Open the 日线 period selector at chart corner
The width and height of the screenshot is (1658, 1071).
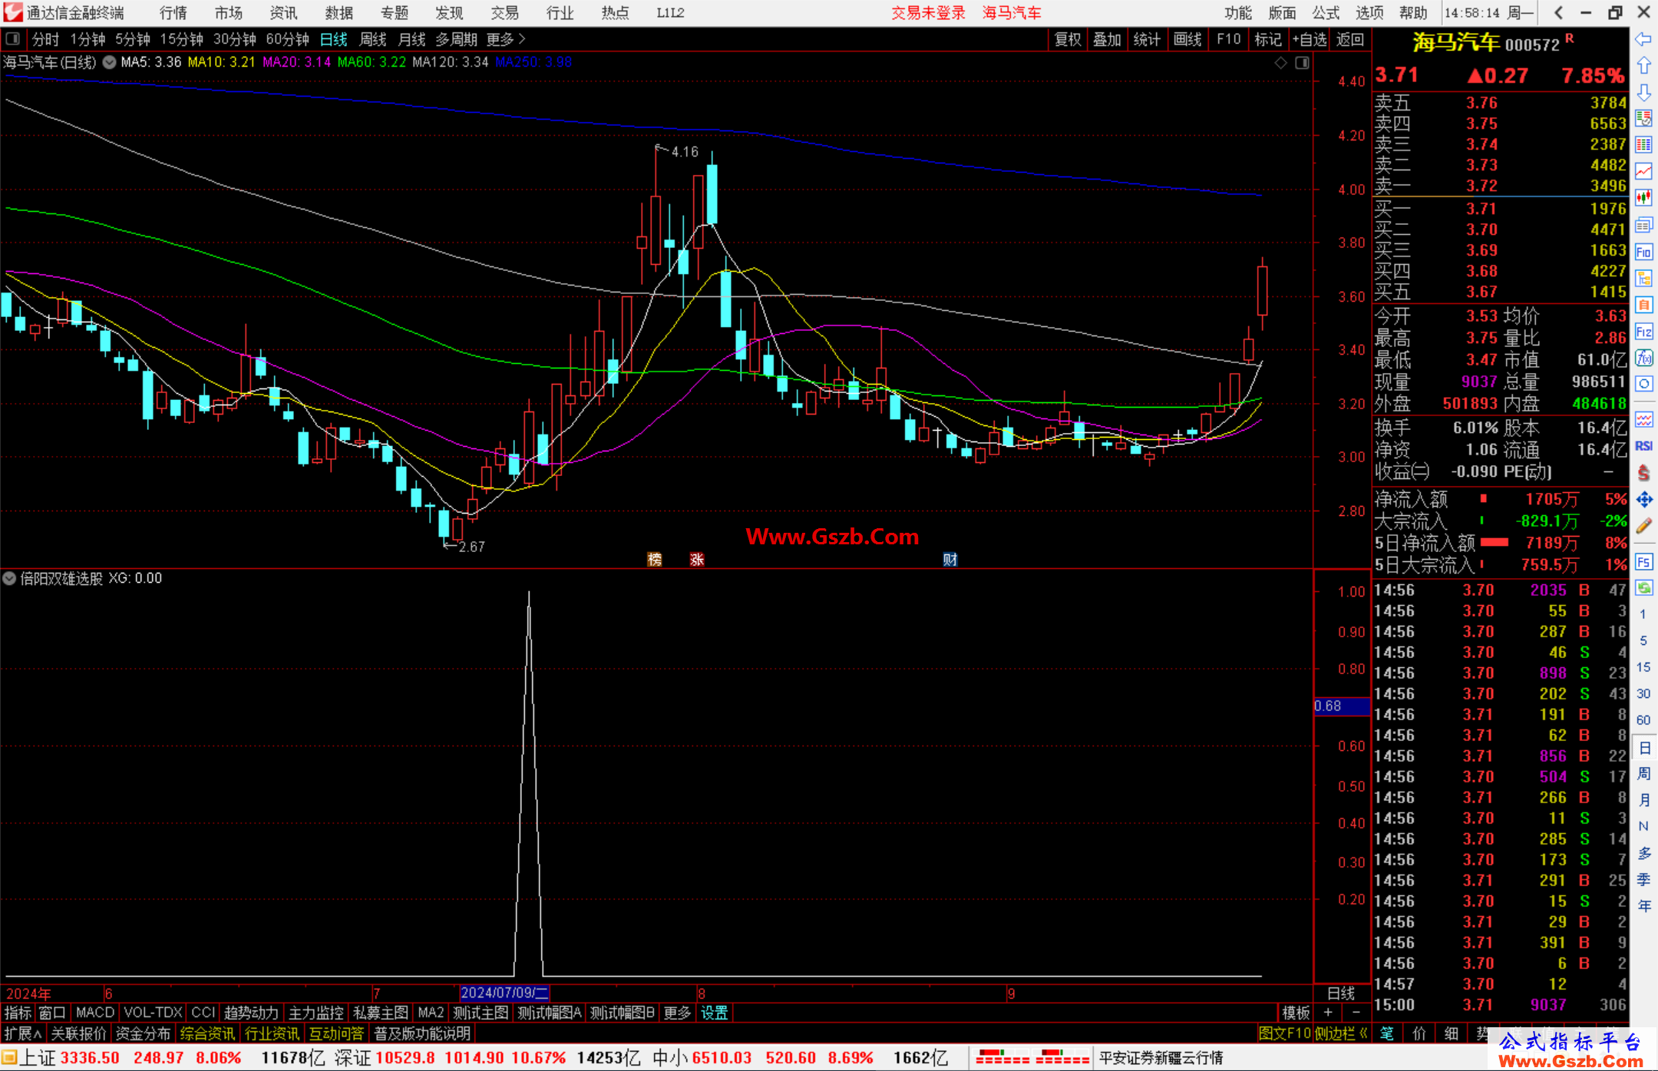point(1341,993)
